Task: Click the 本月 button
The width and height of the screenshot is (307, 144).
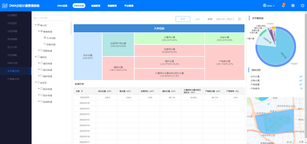Action: (x=183, y=19)
